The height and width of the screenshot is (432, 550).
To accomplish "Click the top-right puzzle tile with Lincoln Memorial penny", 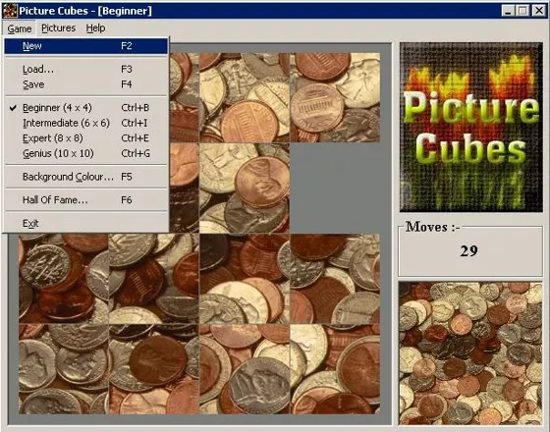I will (x=335, y=97).
